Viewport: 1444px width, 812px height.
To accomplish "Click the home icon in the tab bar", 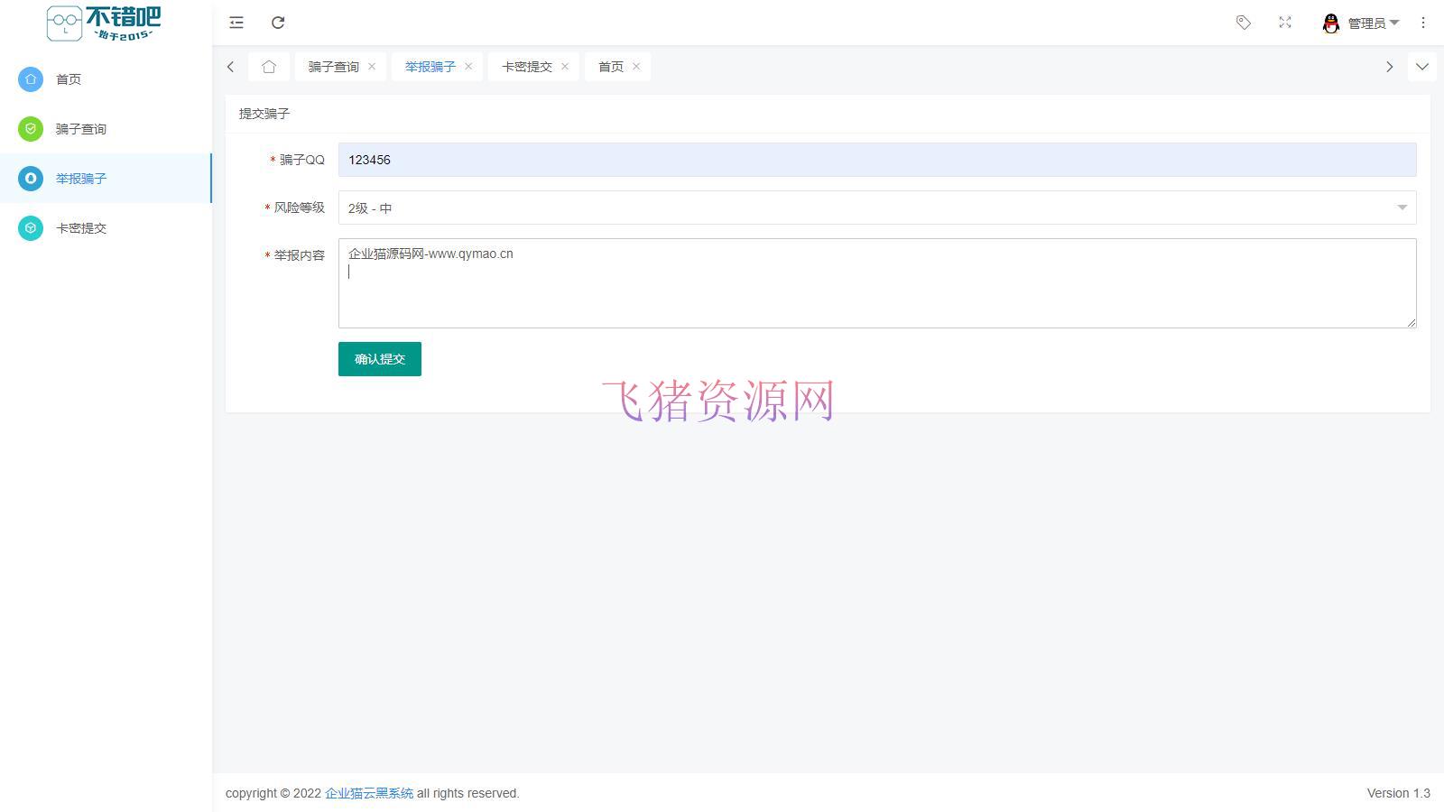I will [268, 66].
